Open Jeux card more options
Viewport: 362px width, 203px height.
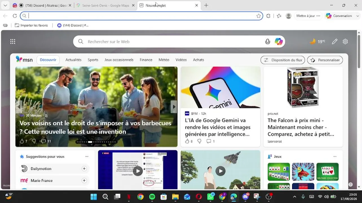[x=335, y=156]
